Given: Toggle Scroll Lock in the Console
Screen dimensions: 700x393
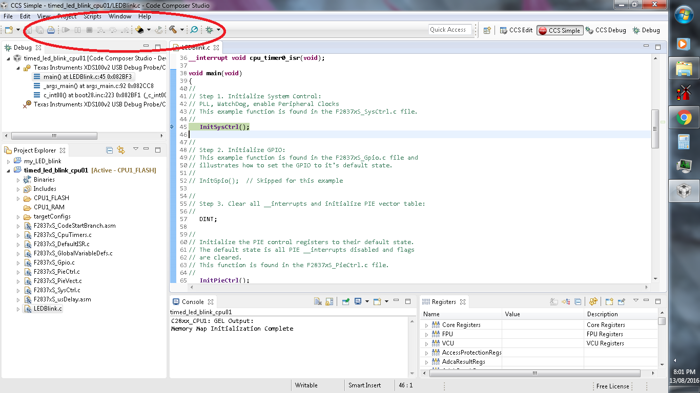Looking at the screenshot, I should pyautogui.click(x=330, y=301).
